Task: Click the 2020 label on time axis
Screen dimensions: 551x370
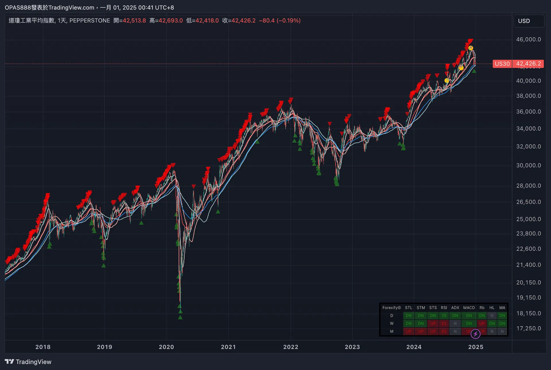Action: pyautogui.click(x=166, y=347)
